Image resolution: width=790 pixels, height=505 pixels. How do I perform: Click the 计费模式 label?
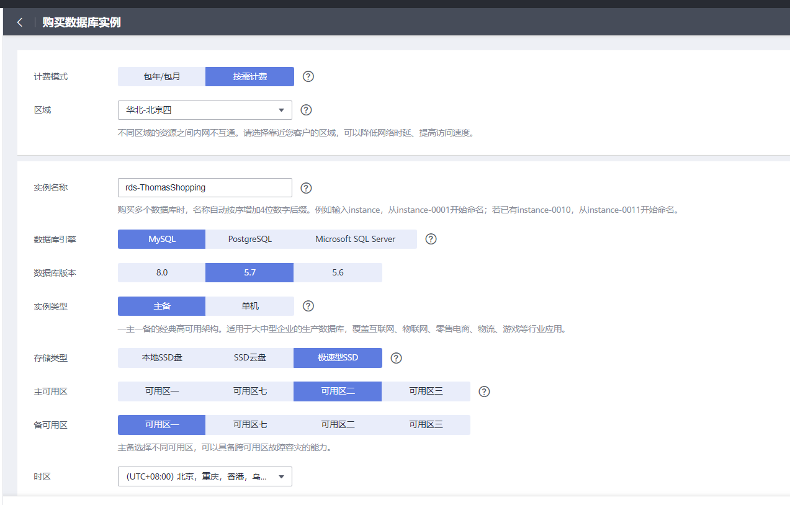click(x=51, y=77)
